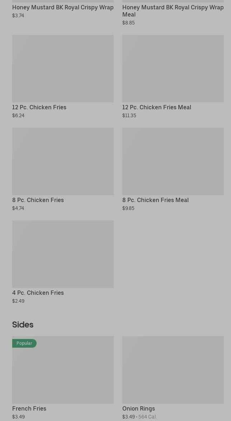Select the 8 Pc. Chicken Fries title text
Viewport: 231px width, 421px height.
38,200
